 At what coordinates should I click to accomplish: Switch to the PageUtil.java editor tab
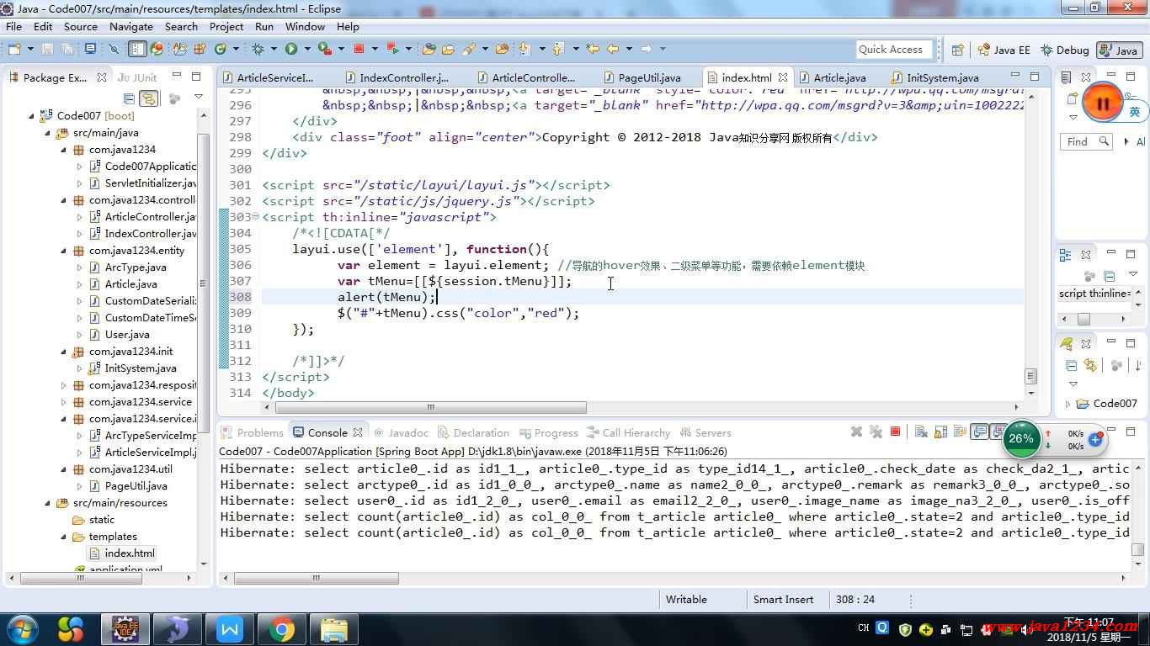coord(642,77)
